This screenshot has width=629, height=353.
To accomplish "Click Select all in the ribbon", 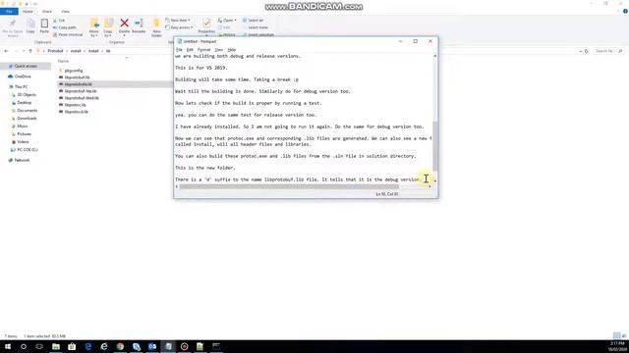I will [253, 21].
